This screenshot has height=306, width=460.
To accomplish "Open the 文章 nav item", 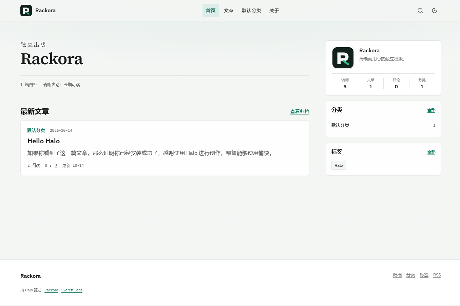I will (x=229, y=11).
